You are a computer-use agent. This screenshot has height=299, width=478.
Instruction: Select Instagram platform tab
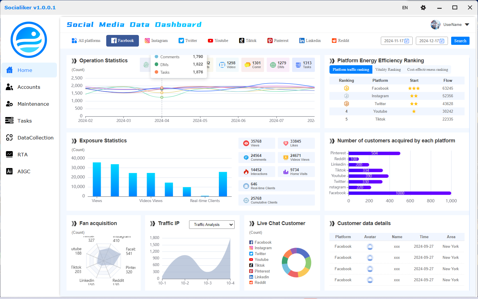156,41
